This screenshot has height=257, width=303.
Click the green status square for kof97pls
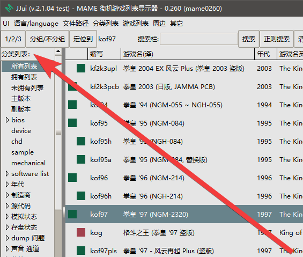click(x=81, y=251)
